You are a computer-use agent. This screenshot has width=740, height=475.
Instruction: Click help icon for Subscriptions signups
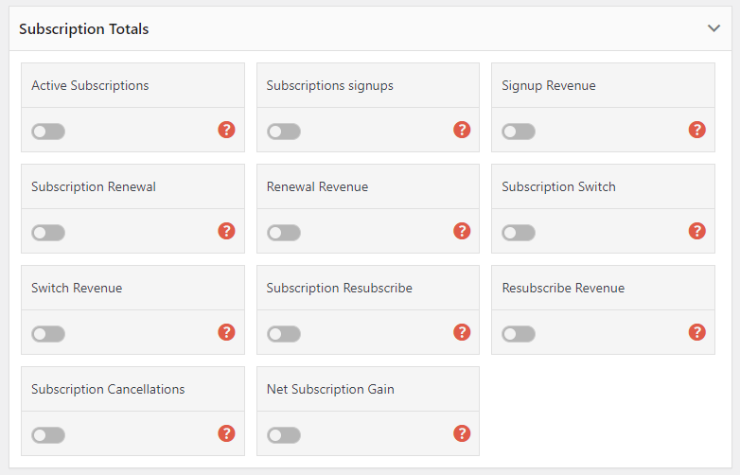click(x=462, y=130)
